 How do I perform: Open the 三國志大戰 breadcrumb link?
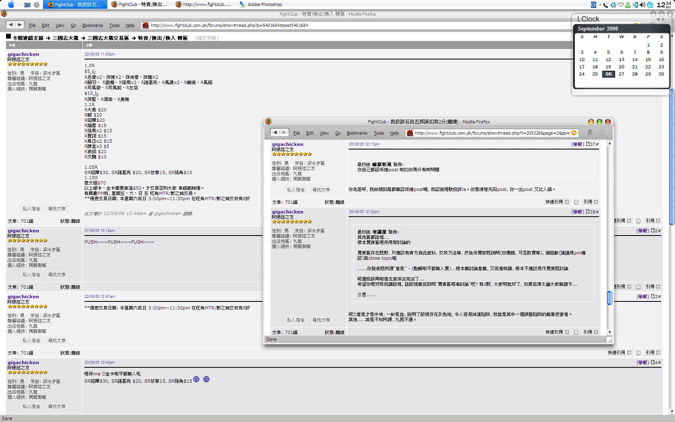point(65,38)
